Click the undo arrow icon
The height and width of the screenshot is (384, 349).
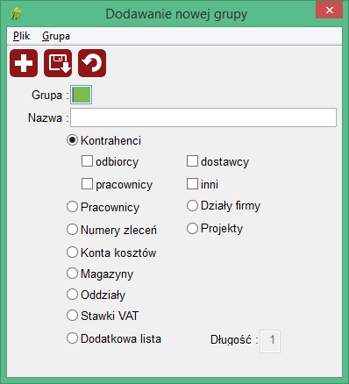pos(92,63)
